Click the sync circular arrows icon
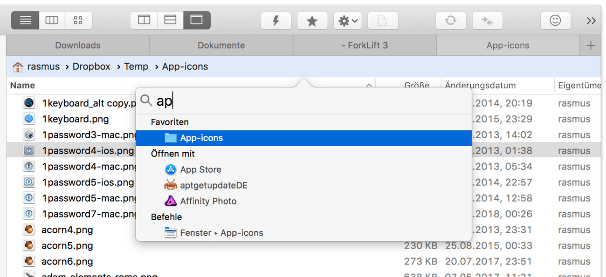 point(451,20)
